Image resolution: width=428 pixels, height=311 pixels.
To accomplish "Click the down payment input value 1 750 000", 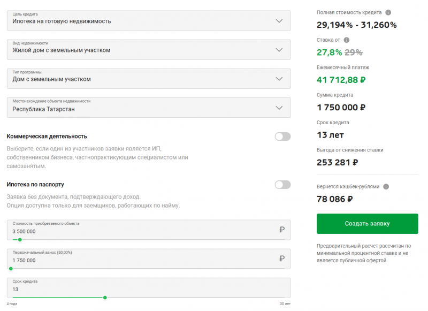I will [x=25, y=261].
